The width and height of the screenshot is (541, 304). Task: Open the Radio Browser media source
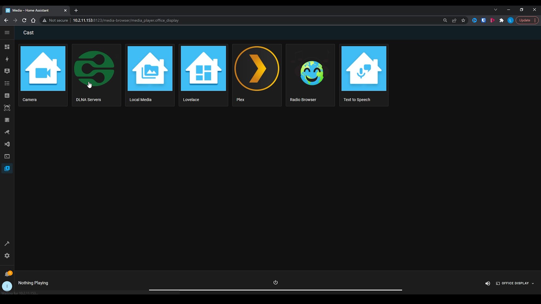coord(310,75)
